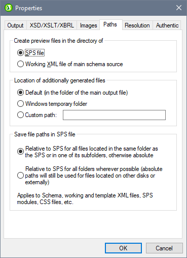
Task: Click the StyleVision app icon in title bar
Action: point(9,8)
